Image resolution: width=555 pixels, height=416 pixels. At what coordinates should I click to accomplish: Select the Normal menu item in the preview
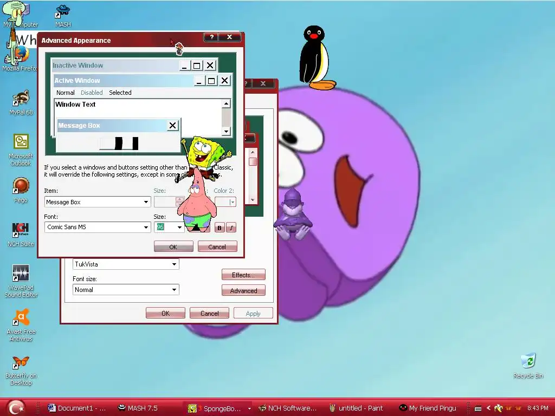point(66,93)
